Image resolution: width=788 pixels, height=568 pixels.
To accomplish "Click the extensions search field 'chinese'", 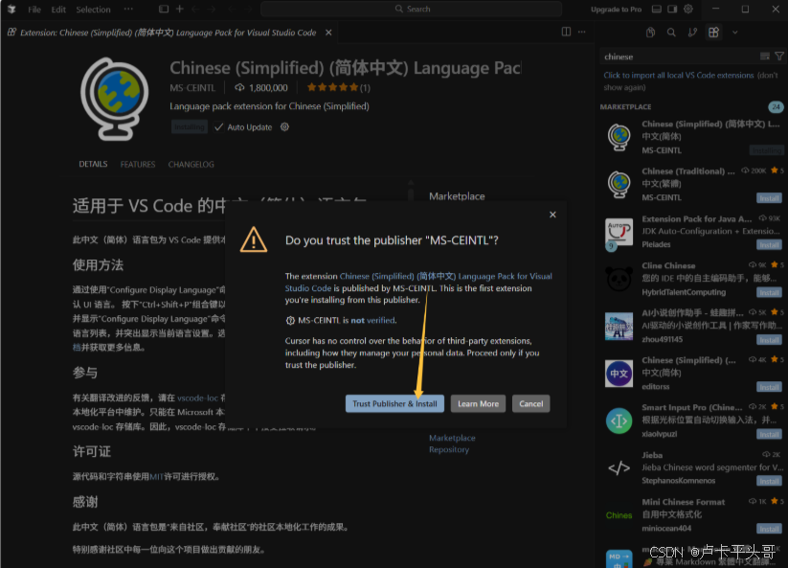I will (680, 57).
